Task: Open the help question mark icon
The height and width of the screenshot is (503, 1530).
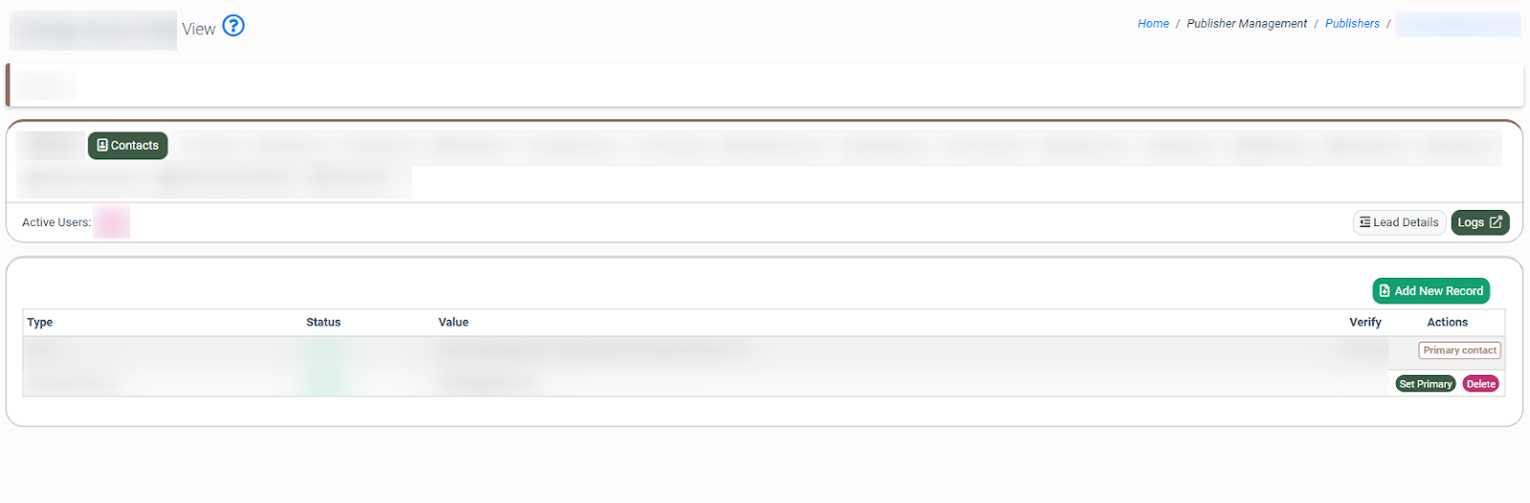Action: pyautogui.click(x=233, y=26)
